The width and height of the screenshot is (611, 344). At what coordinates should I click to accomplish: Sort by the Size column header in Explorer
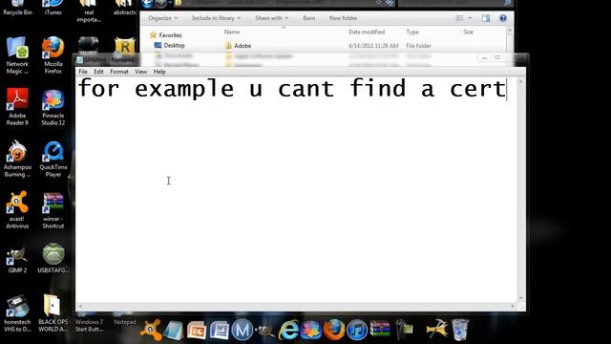468,32
